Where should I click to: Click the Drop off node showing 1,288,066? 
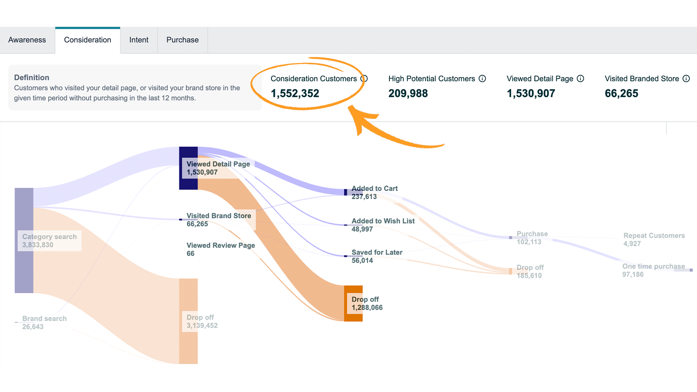(353, 303)
